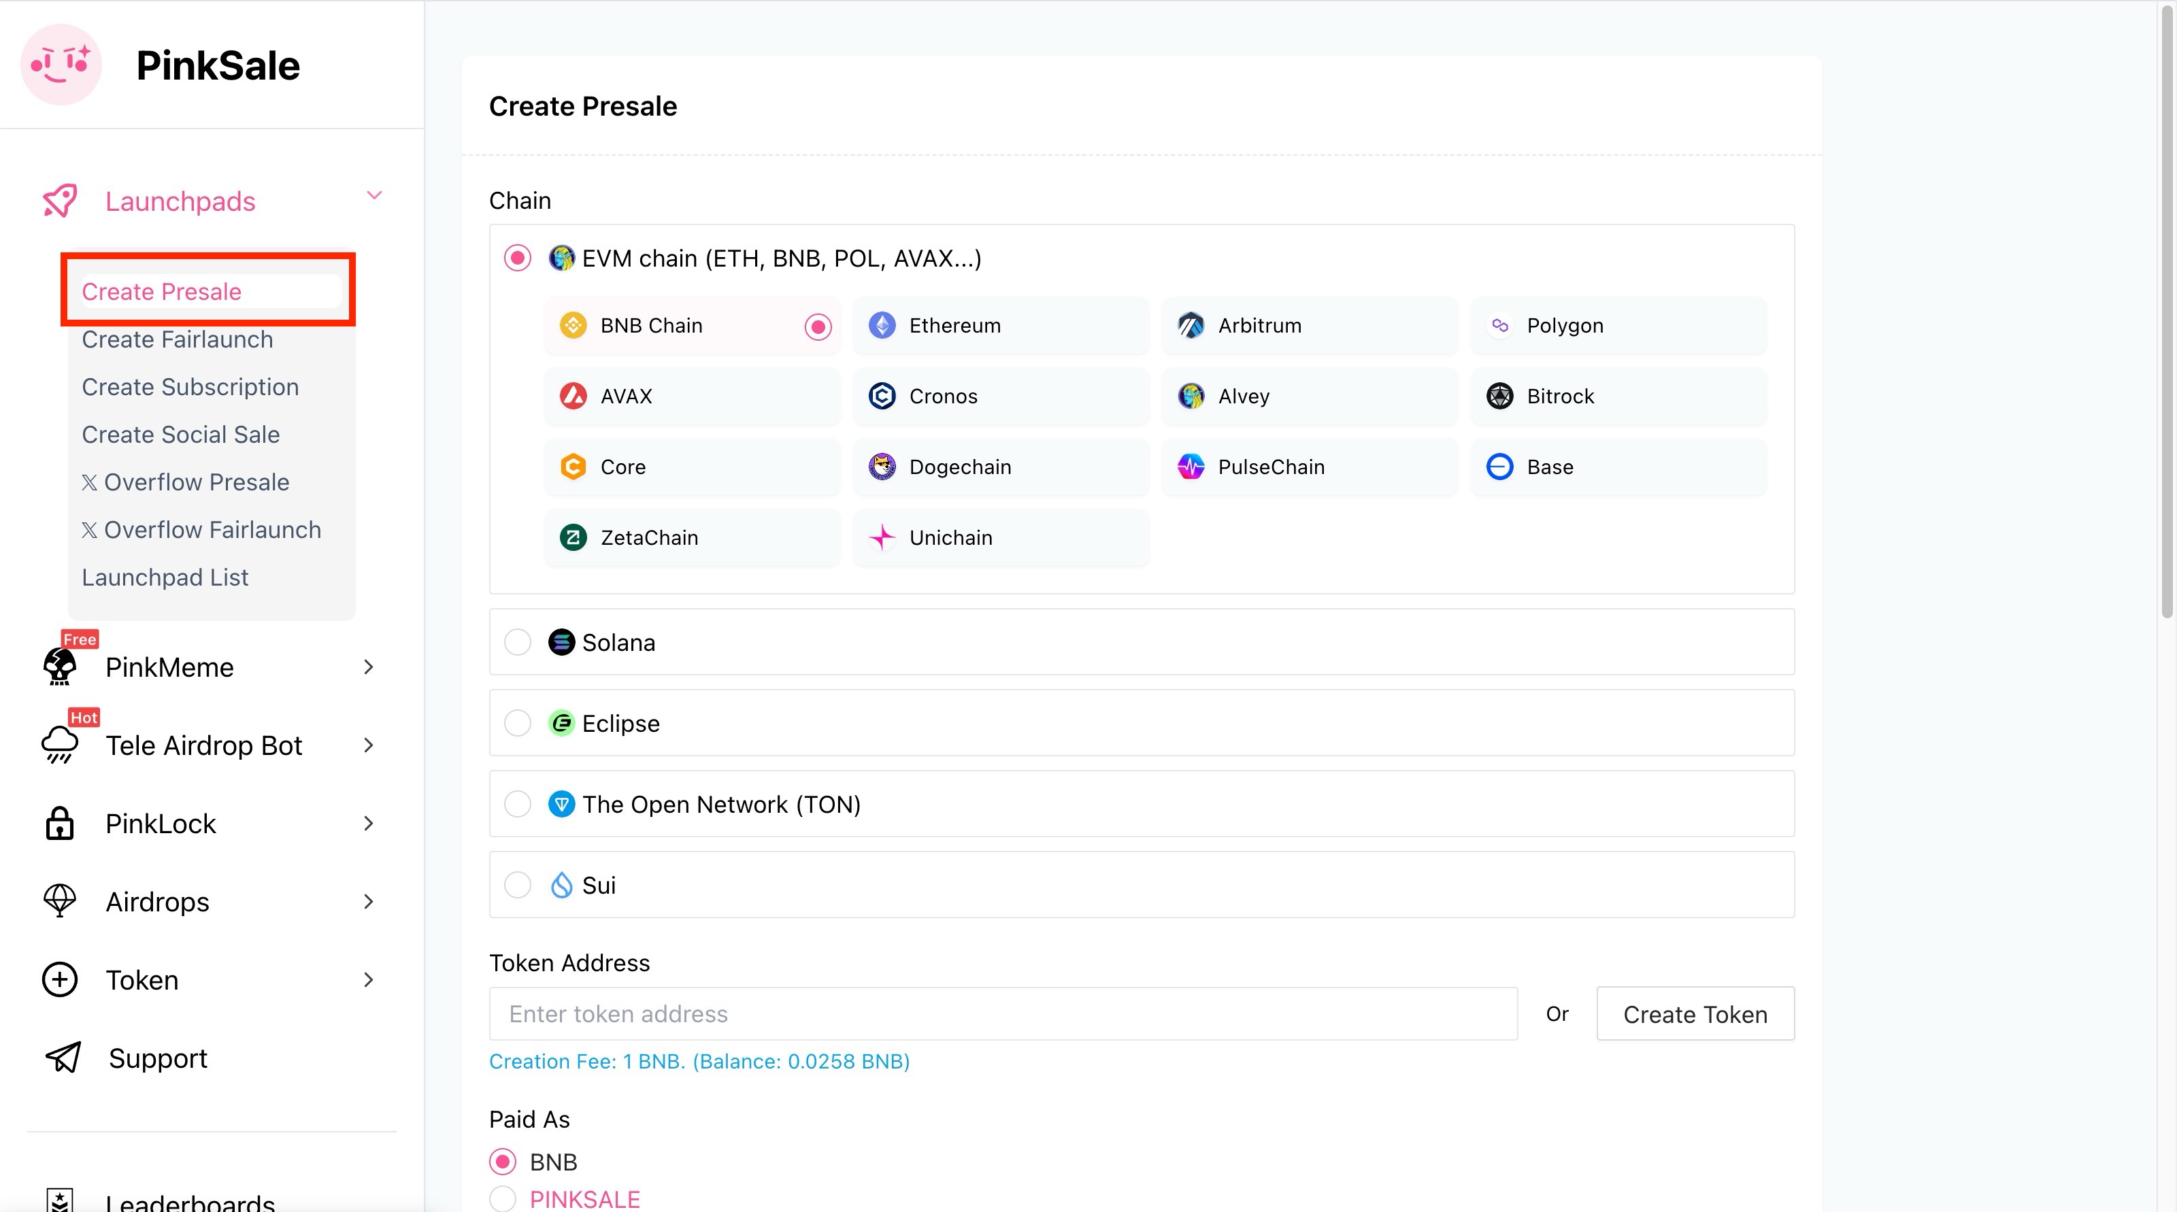
Task: Open the Overflow Presale menu item
Action: (x=186, y=482)
